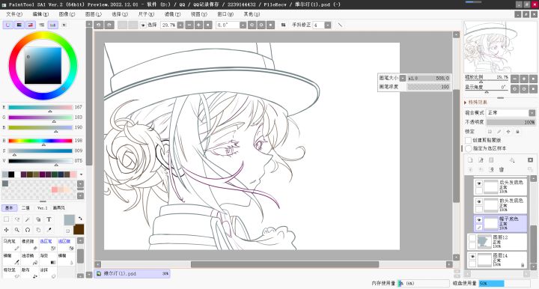The width and height of the screenshot is (539, 289).
Task: Select the Move layer tool
Action: (x=7, y=230)
